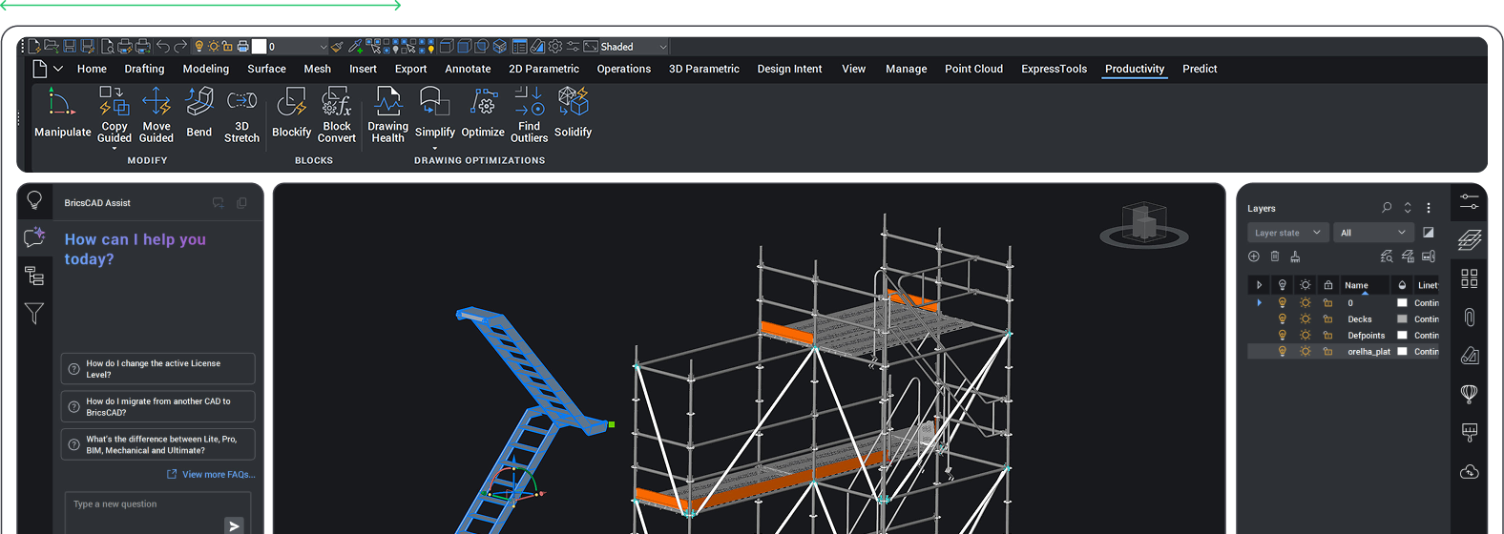This screenshot has width=1504, height=534.
Task: Lock layer orelha_plat using padlock icon
Action: coord(1327,352)
